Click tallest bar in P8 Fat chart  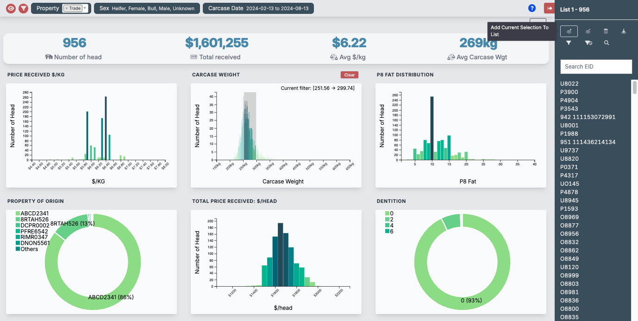432,128
